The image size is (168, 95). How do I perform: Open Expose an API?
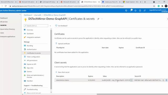[31, 64]
